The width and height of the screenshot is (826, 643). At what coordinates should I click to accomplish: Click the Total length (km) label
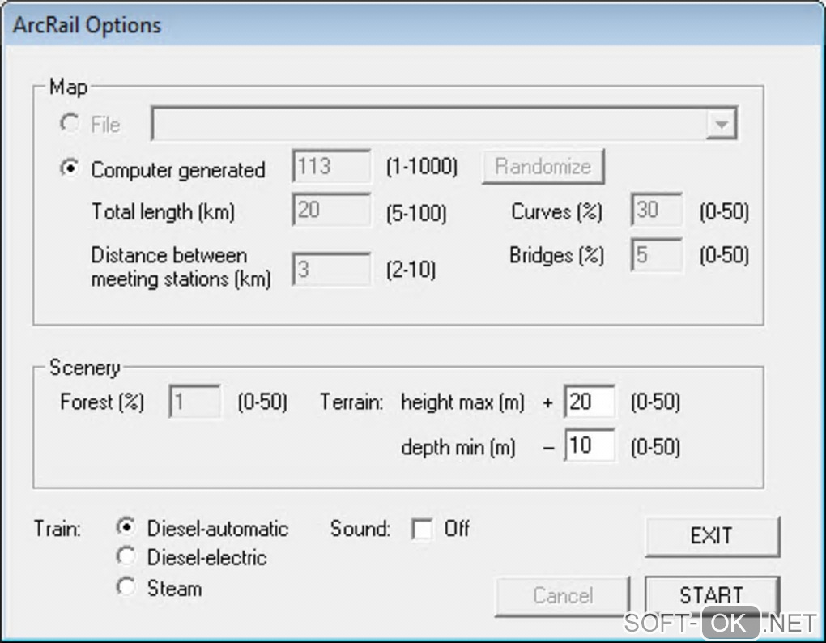click(x=164, y=211)
